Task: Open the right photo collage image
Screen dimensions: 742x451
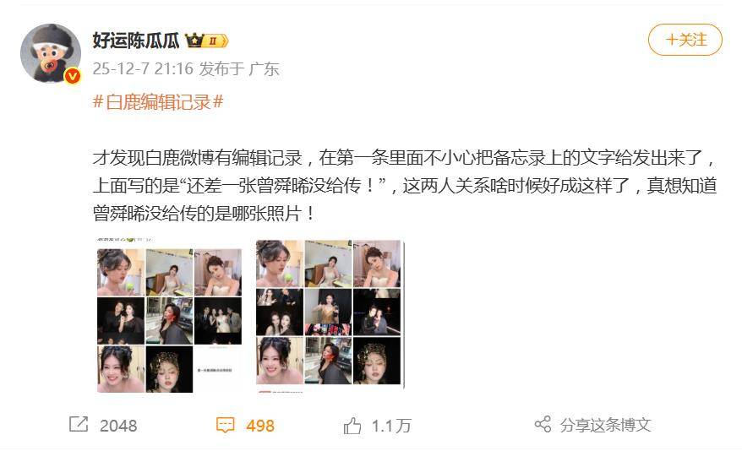Action: [x=330, y=316]
